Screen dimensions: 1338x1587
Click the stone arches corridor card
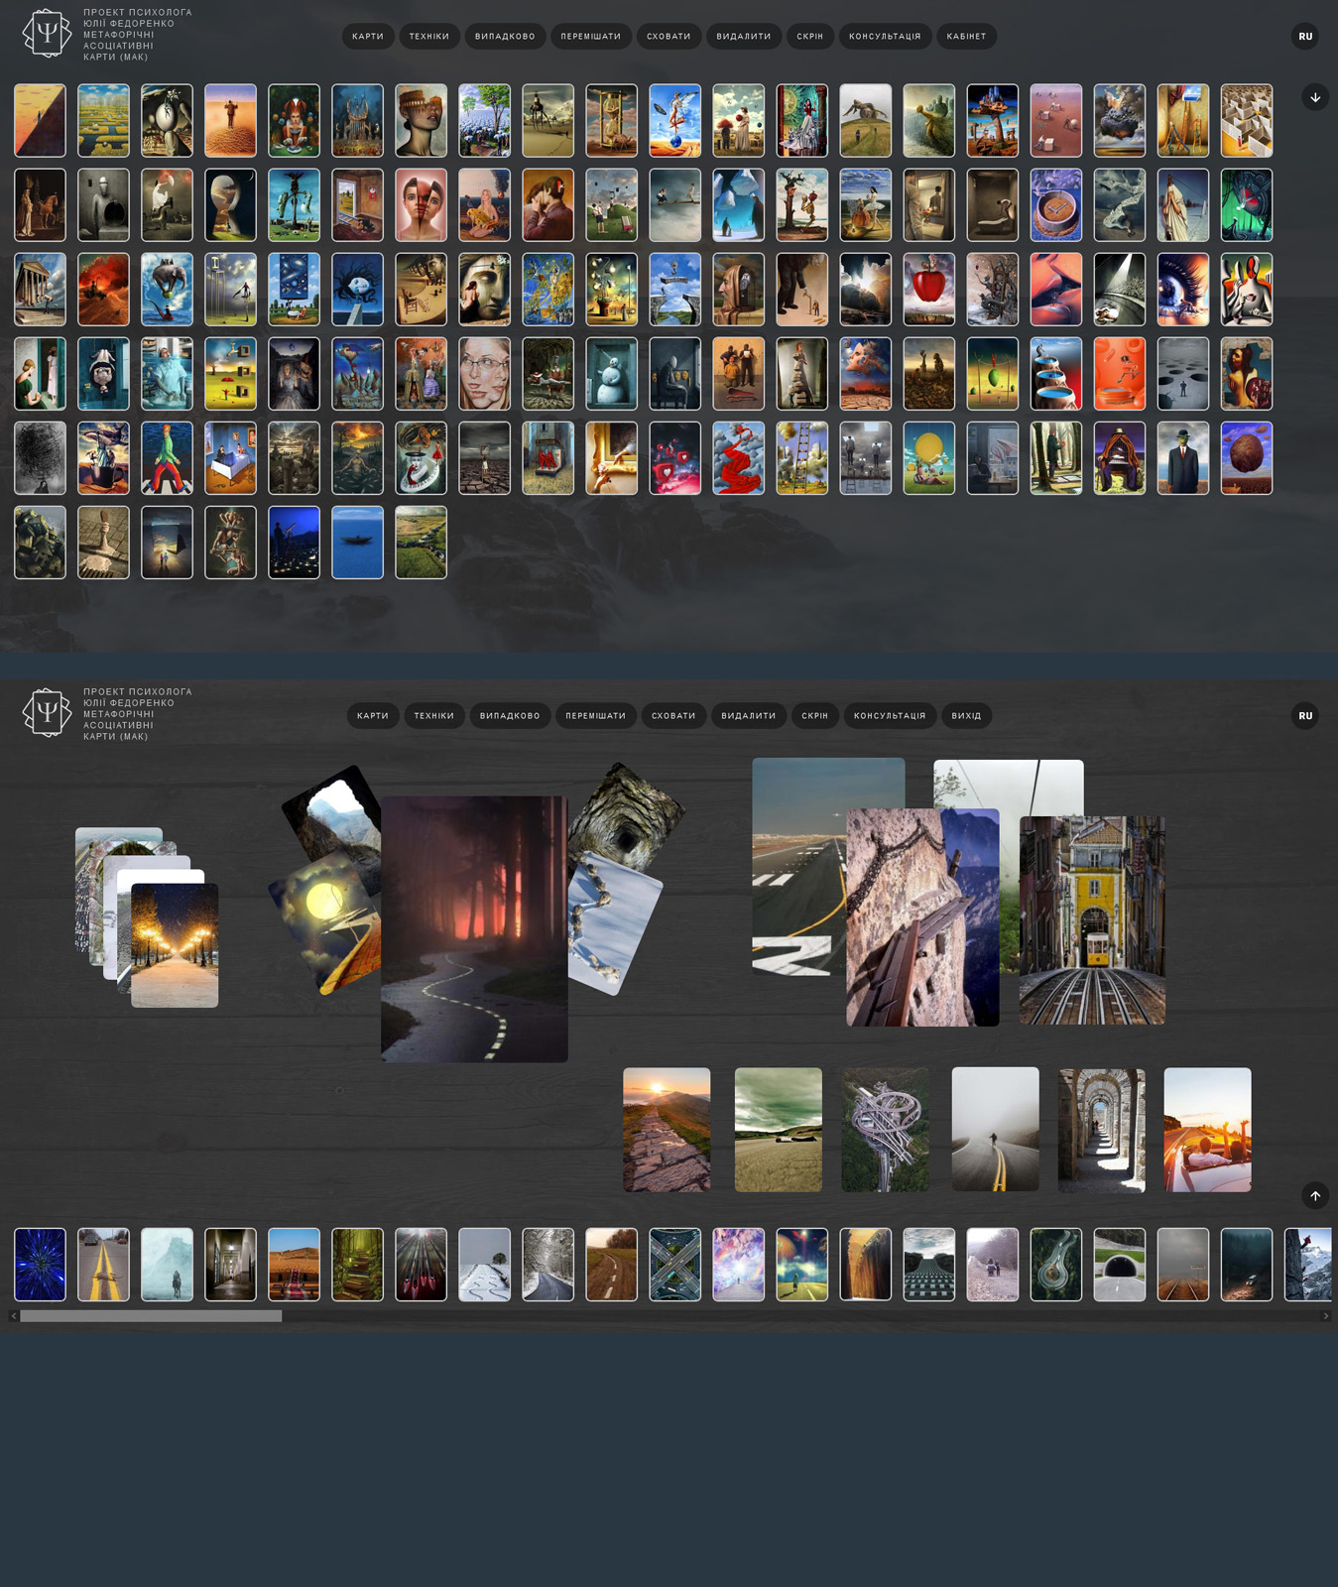[1101, 1130]
